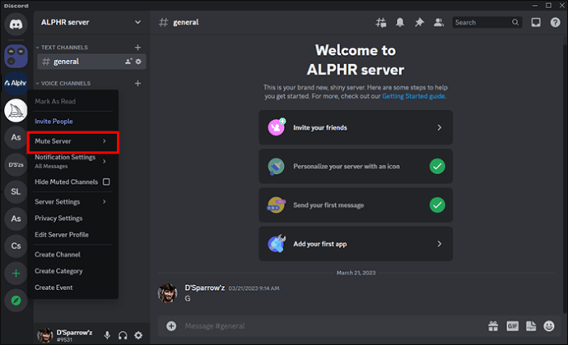Screen dimensions: 568x345
Task: Open notification bell in channel header
Action: tap(400, 22)
